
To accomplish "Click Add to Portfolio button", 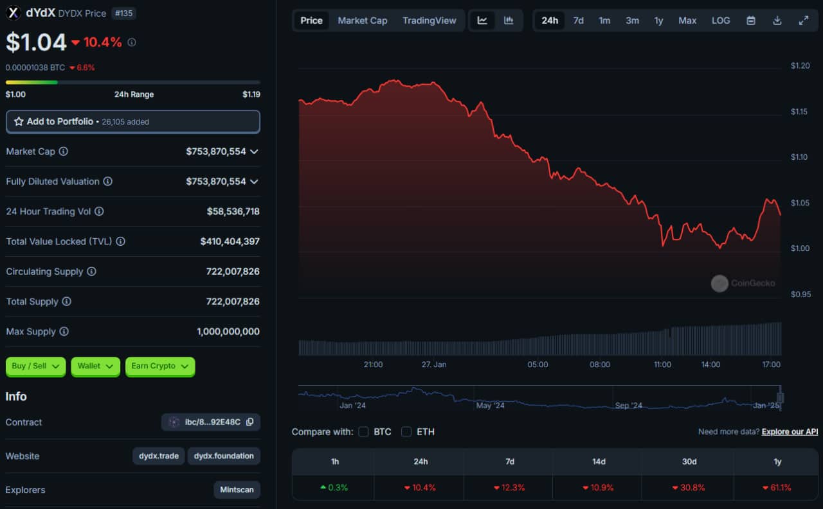I will click(133, 121).
